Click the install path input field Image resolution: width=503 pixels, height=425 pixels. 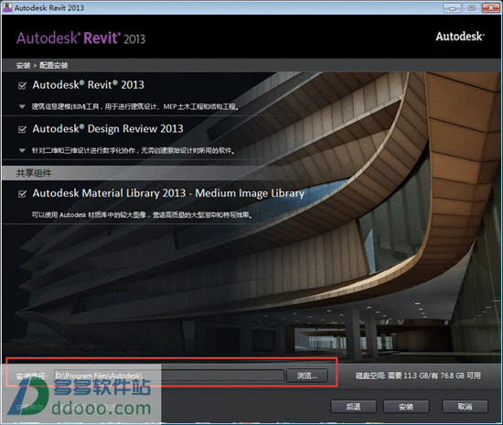169,376
